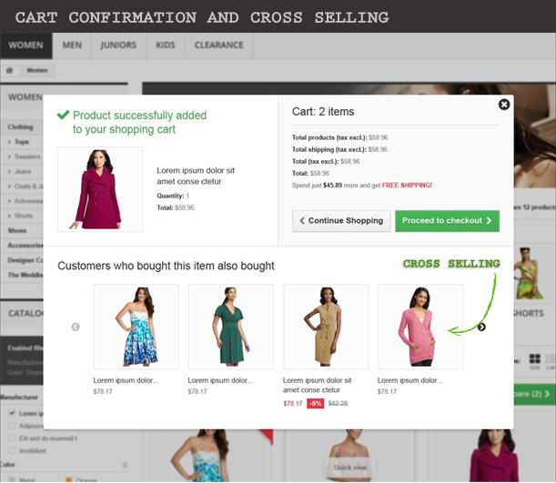Close the cart confirmation popup
The width and height of the screenshot is (556, 483).
tap(504, 105)
